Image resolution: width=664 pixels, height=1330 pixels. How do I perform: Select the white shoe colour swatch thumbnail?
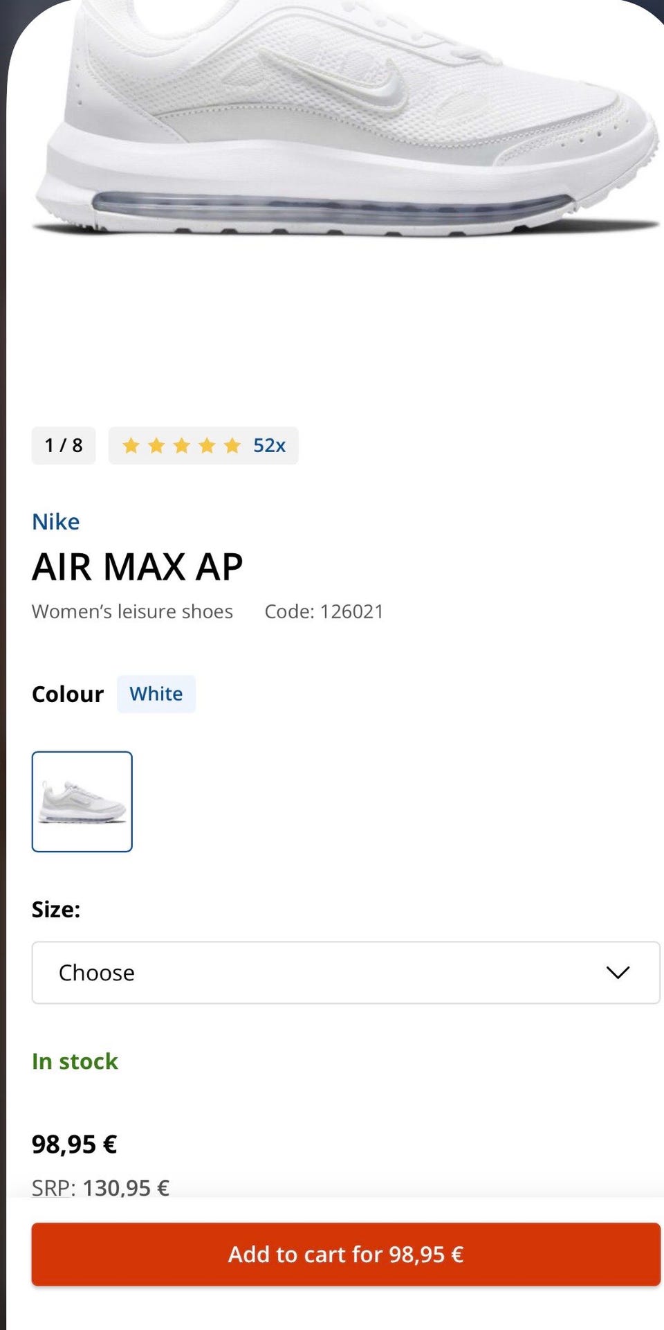[82, 802]
